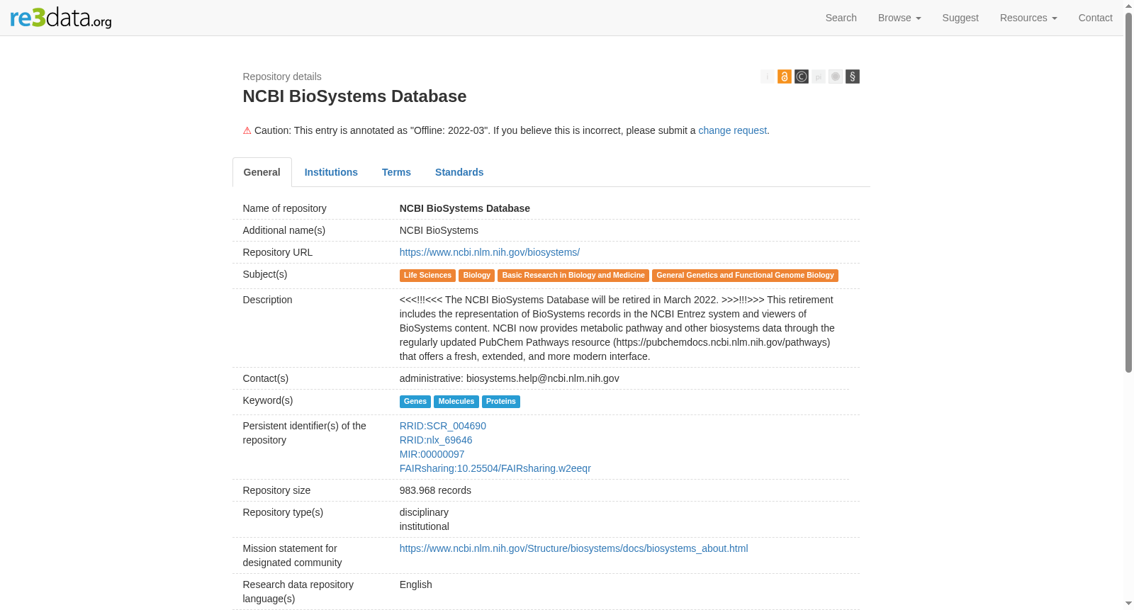The height and width of the screenshot is (610, 1134).
Task: Go to Search in the navigation bar
Action: point(841,18)
